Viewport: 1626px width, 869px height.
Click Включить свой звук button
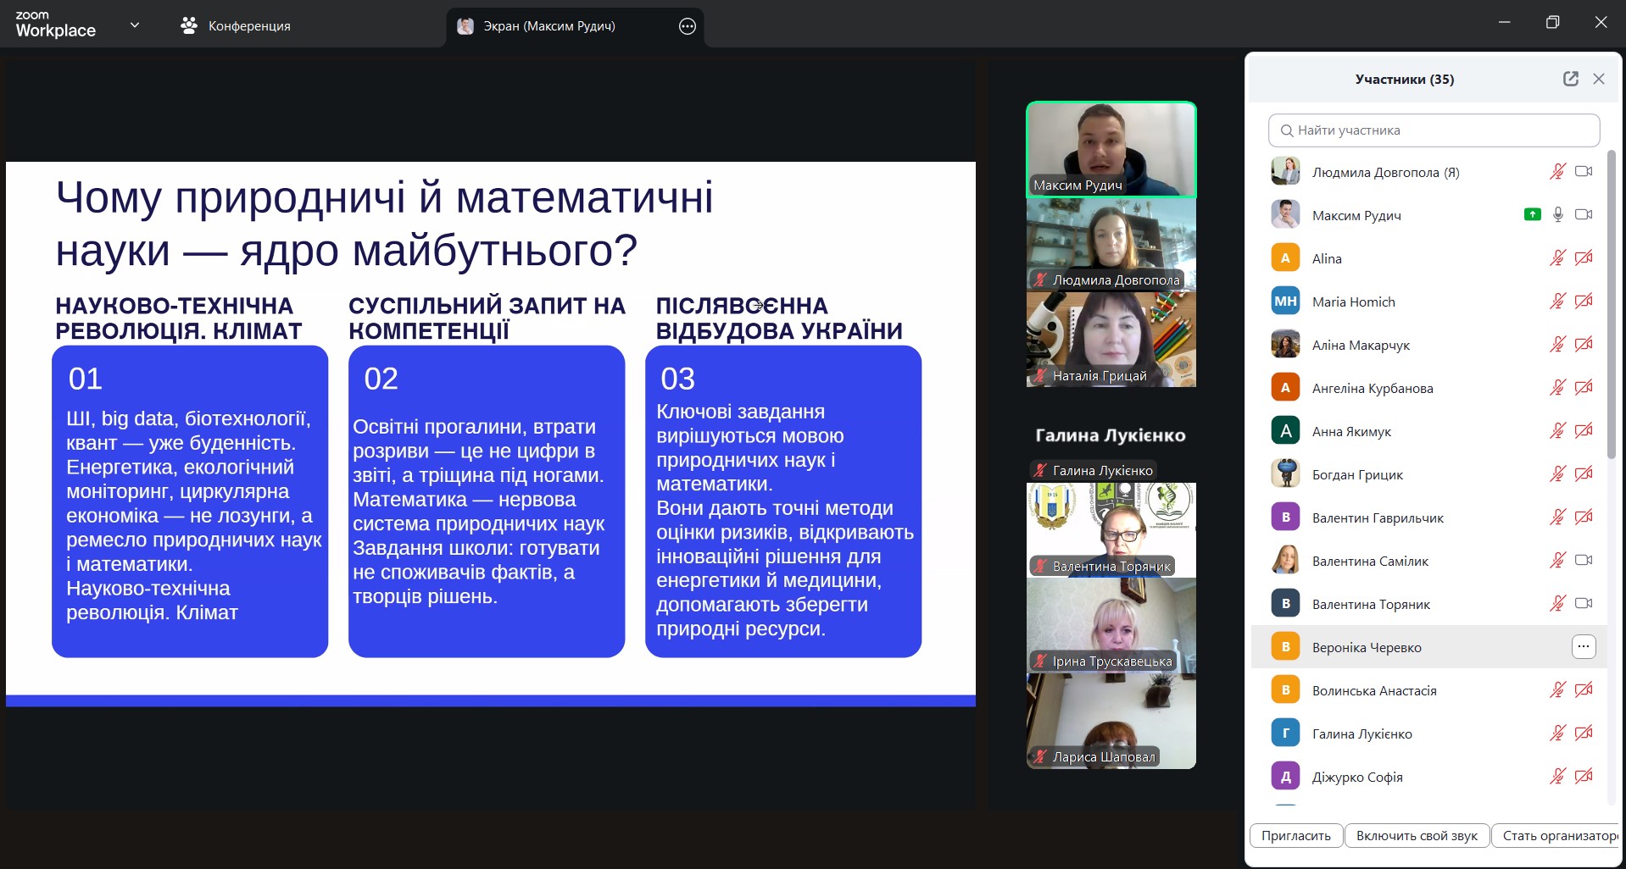pos(1417,836)
